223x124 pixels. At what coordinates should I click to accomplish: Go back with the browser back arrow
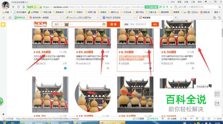[13, 7]
